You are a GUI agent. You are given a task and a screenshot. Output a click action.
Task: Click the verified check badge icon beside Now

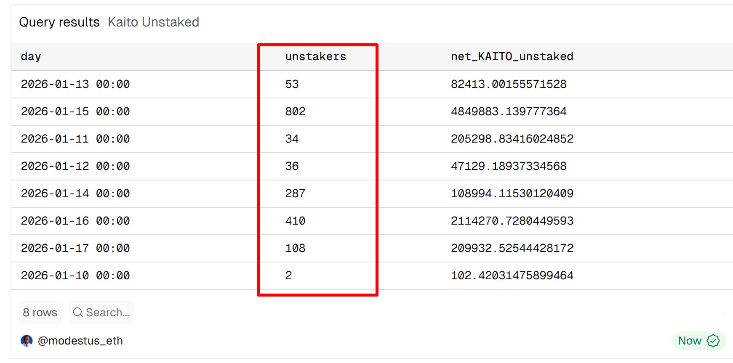713,341
